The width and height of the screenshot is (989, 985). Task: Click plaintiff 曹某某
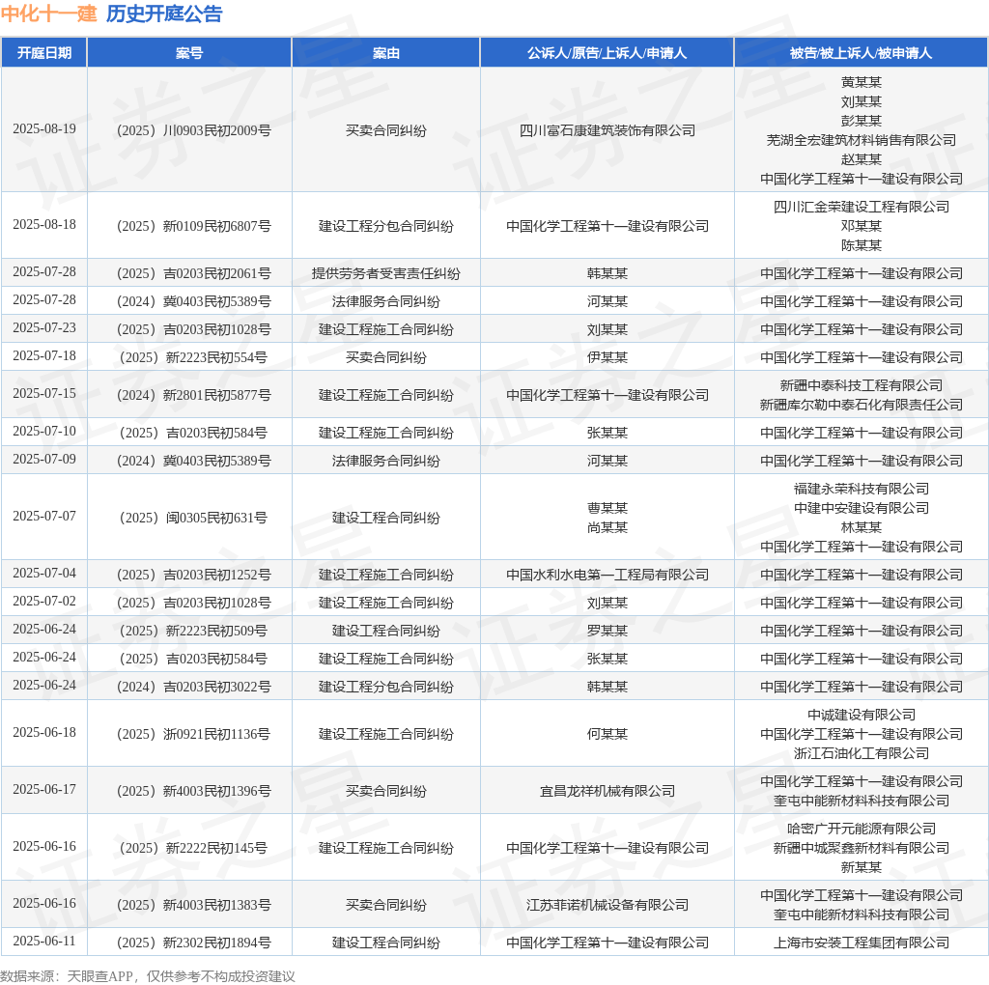(x=608, y=508)
